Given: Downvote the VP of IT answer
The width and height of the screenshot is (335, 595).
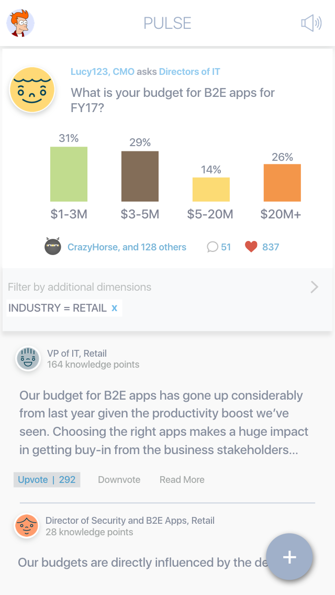Looking at the screenshot, I should click(x=119, y=479).
